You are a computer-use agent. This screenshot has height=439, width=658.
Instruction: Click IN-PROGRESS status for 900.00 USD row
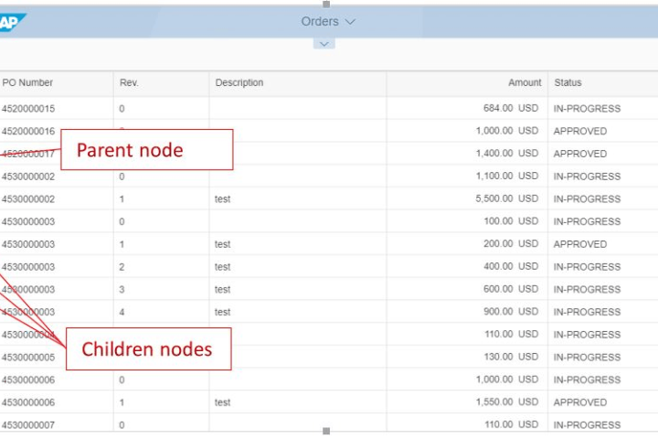(587, 312)
